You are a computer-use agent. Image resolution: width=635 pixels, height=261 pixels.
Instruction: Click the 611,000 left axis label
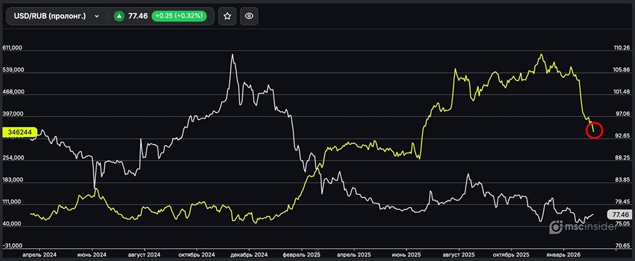(13, 48)
